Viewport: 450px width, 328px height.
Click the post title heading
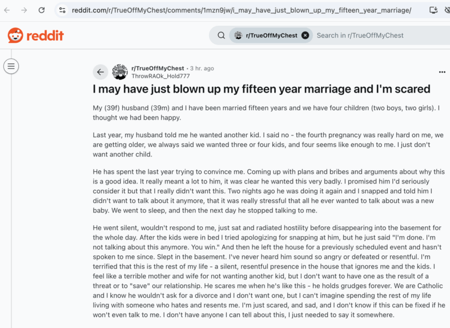click(261, 89)
